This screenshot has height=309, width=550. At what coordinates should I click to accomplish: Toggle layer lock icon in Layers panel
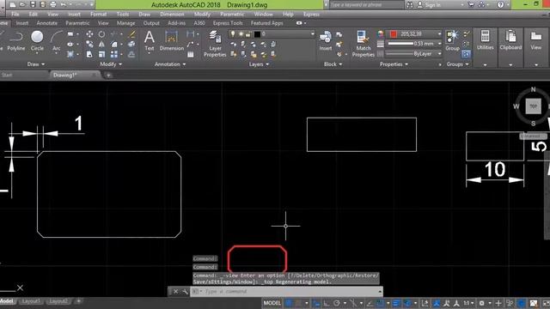coord(248,34)
